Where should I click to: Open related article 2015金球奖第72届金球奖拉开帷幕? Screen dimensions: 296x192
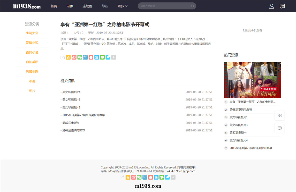[x=84, y=115]
